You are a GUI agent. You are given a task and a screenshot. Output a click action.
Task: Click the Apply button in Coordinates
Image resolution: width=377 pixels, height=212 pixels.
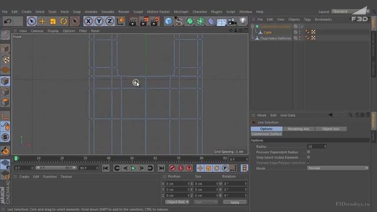234,203
